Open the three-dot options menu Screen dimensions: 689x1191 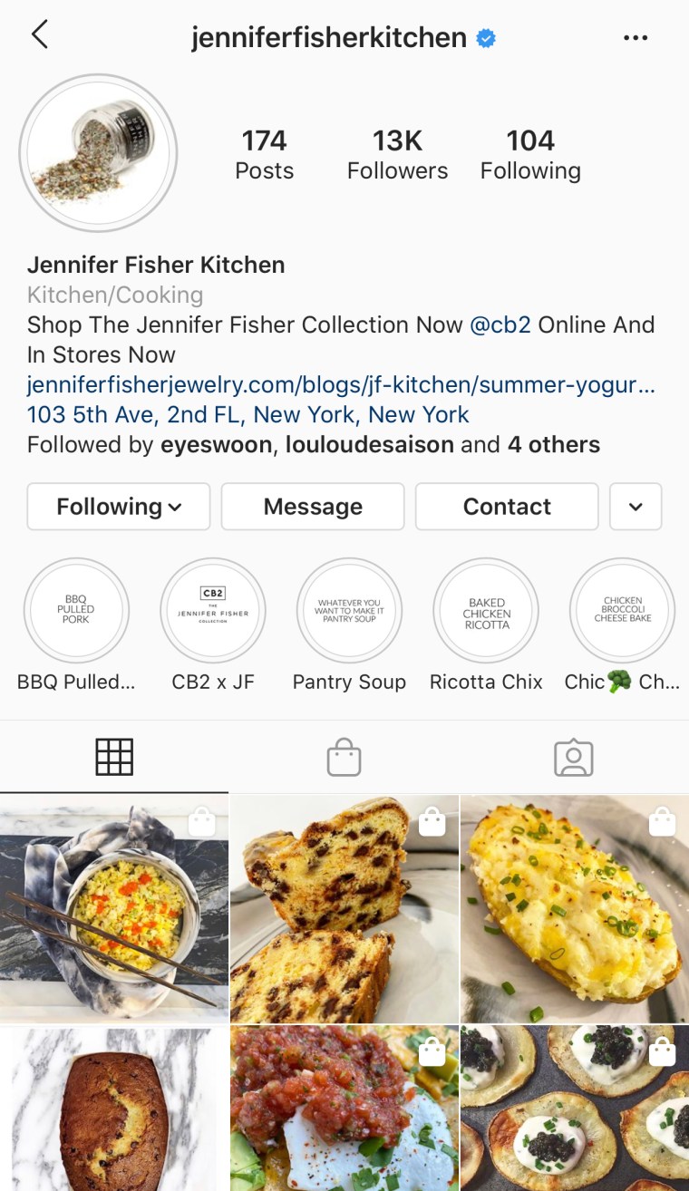[636, 38]
